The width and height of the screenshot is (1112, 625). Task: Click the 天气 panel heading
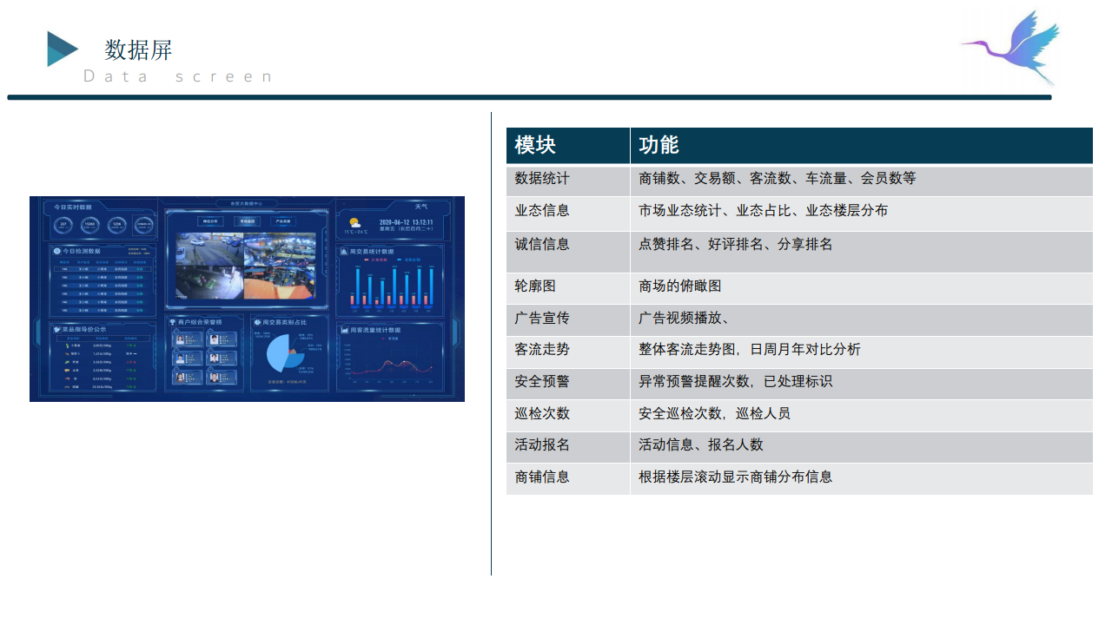[x=421, y=207]
